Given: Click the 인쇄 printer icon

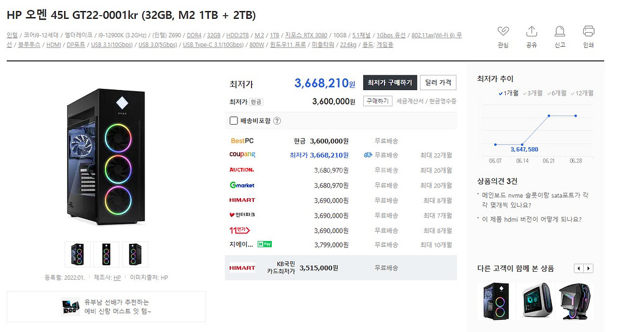Looking at the screenshot, I should pyautogui.click(x=589, y=31).
